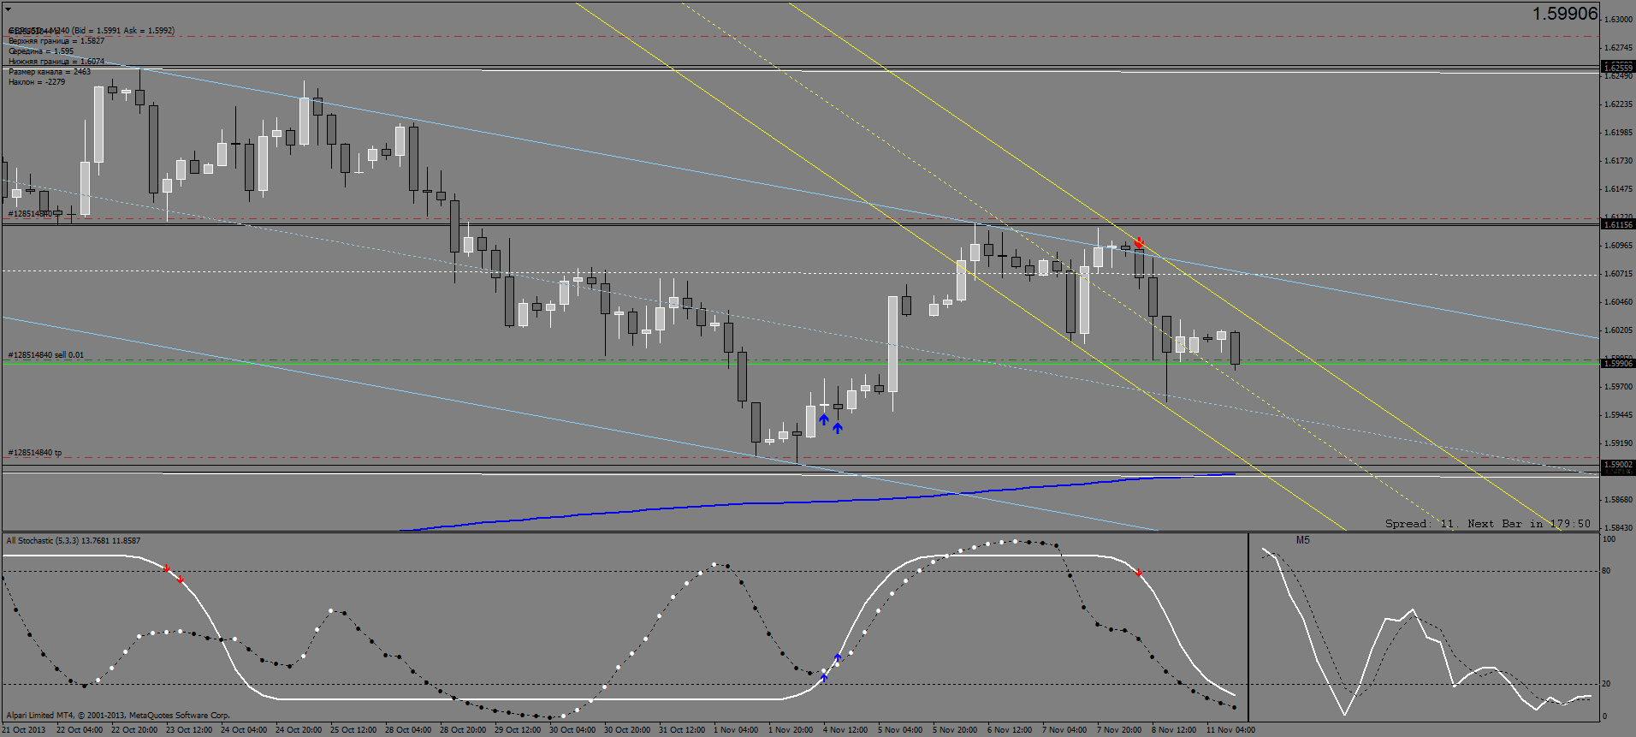Click the highlighted 1.61156 price tag
Viewport: 1636px width, 737px height.
point(1617,224)
